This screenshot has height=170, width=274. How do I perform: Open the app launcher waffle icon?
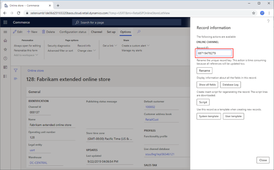pos(5,22)
